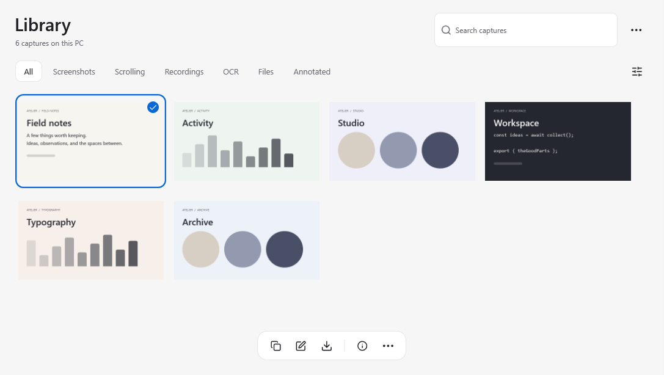This screenshot has height=375, width=664.
Task: Open the header overflow menu beside search
Action: (x=636, y=30)
